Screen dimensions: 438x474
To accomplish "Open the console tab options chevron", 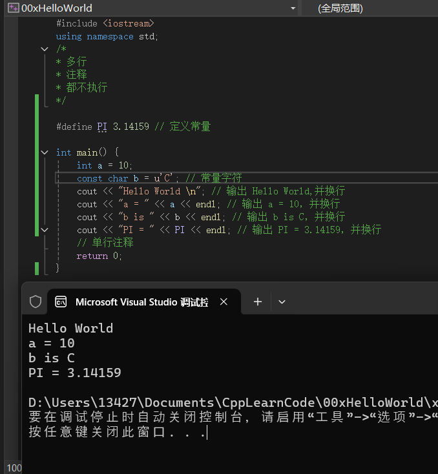I will tap(282, 302).
